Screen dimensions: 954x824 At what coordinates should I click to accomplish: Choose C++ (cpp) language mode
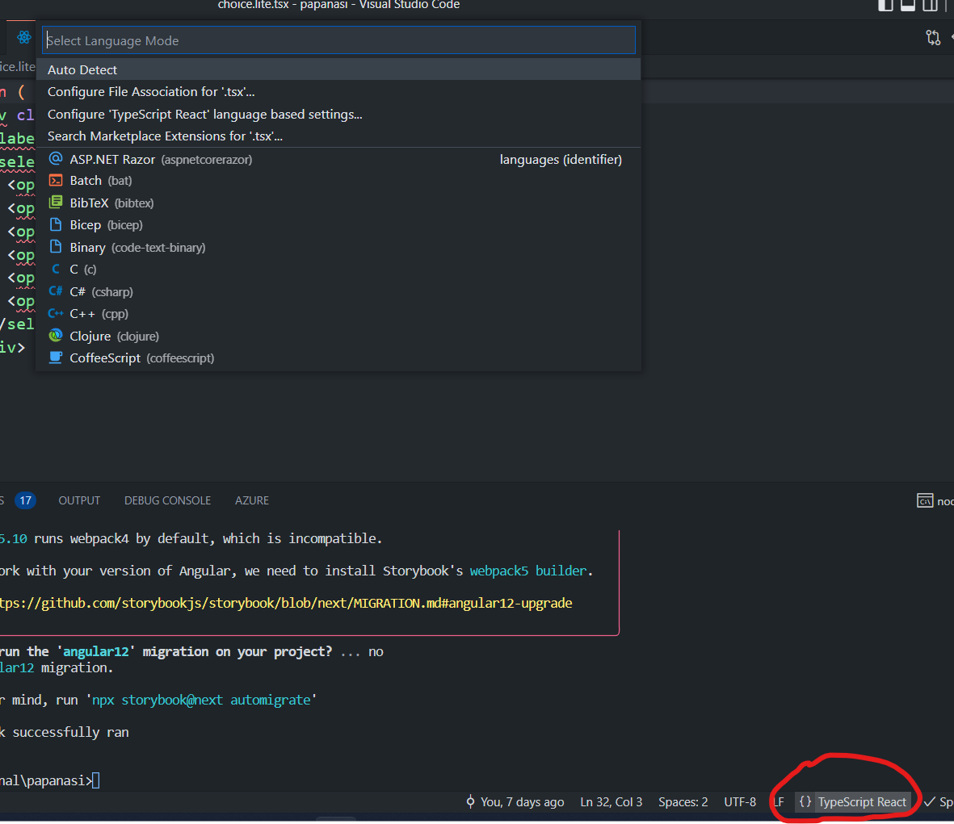(339, 314)
